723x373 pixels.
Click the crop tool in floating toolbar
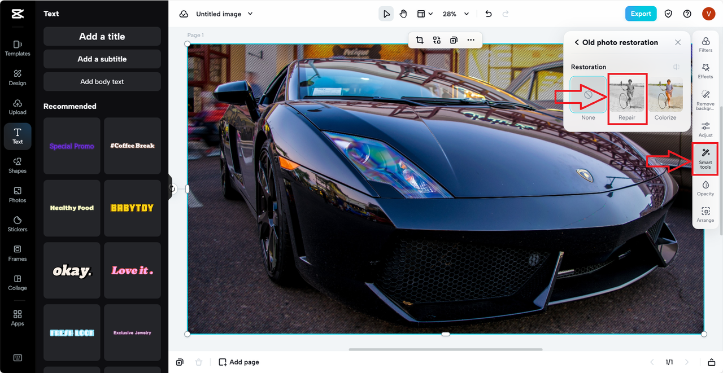point(420,40)
